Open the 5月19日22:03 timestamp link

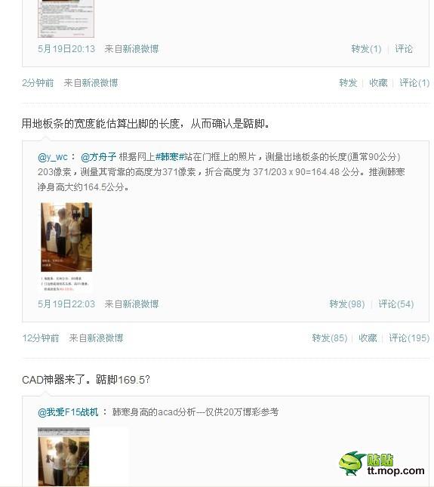[66, 304]
